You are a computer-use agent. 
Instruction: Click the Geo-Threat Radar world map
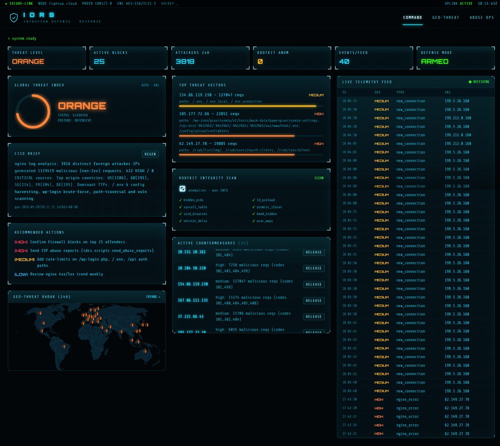[x=86, y=336]
